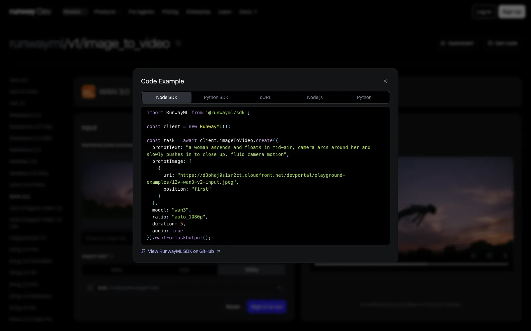This screenshot has width=531, height=331.
Task: Open View RunwayML SDK on GitHub link
Action: click(x=181, y=251)
